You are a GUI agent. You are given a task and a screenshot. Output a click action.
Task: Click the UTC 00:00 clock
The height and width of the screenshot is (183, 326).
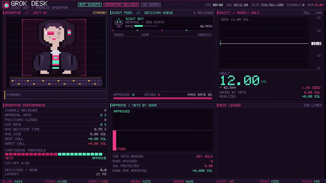214,5
